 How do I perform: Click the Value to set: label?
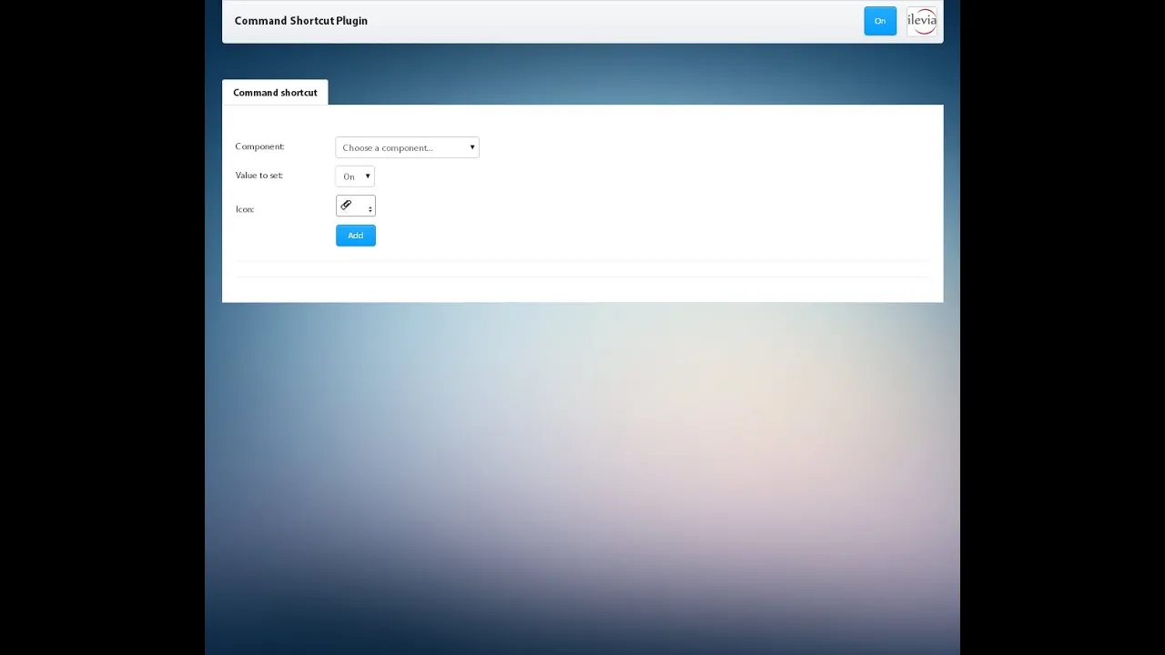[x=259, y=176]
